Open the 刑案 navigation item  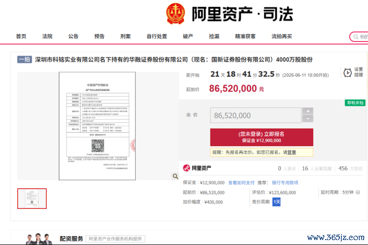[126, 36]
